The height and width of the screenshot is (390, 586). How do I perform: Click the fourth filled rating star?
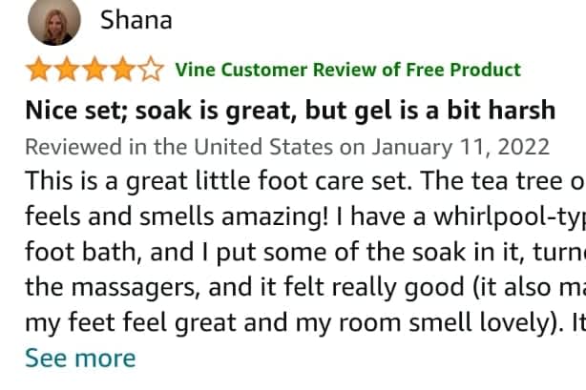123,70
